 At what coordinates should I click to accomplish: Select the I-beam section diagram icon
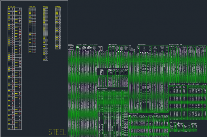pos(100,48)
